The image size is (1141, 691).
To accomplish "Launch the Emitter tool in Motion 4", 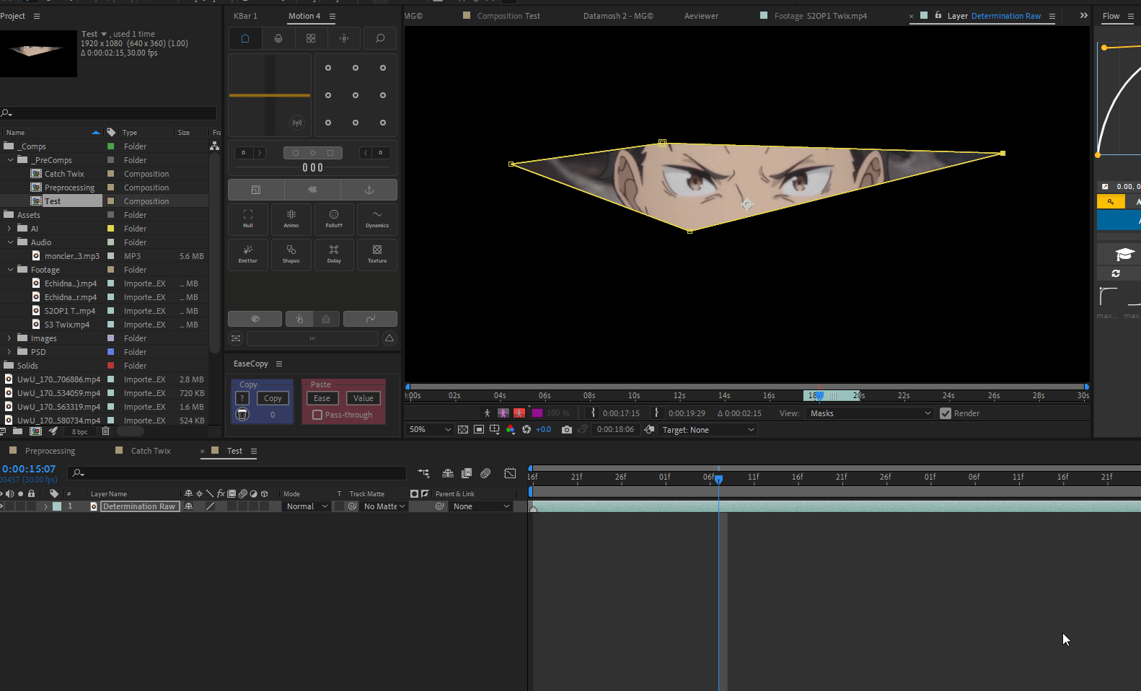I will coord(248,255).
